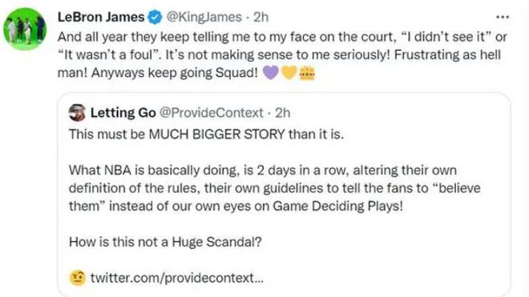Screen dimensions: 529x297
Task: Click the crown emoji
Action: point(307,73)
